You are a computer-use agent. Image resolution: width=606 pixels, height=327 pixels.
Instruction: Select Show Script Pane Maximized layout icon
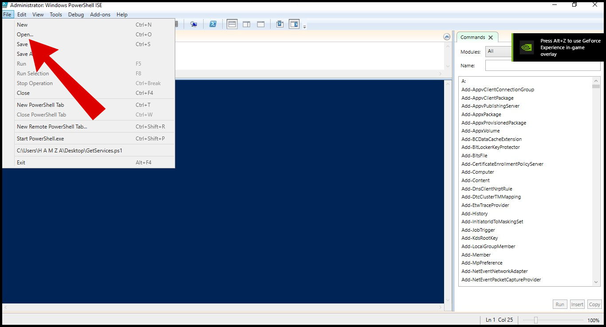261,24
